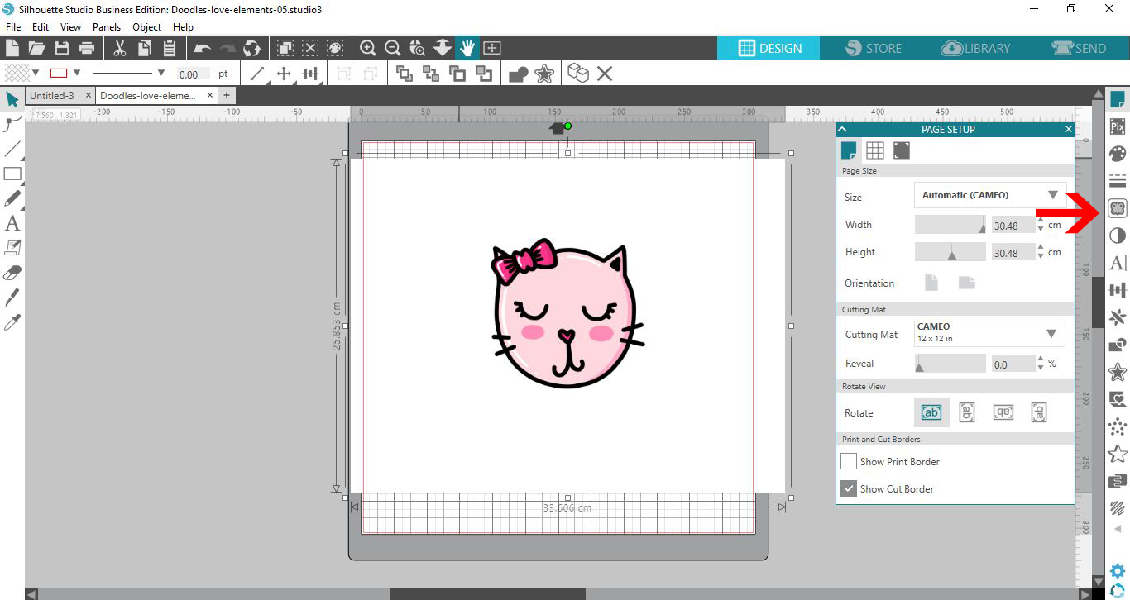Viewport: 1130px width, 600px height.
Task: Cut the selection with the scissors icon
Action: click(x=119, y=48)
